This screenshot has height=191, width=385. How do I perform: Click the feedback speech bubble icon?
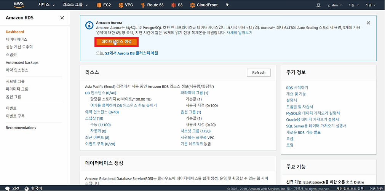[7, 189]
